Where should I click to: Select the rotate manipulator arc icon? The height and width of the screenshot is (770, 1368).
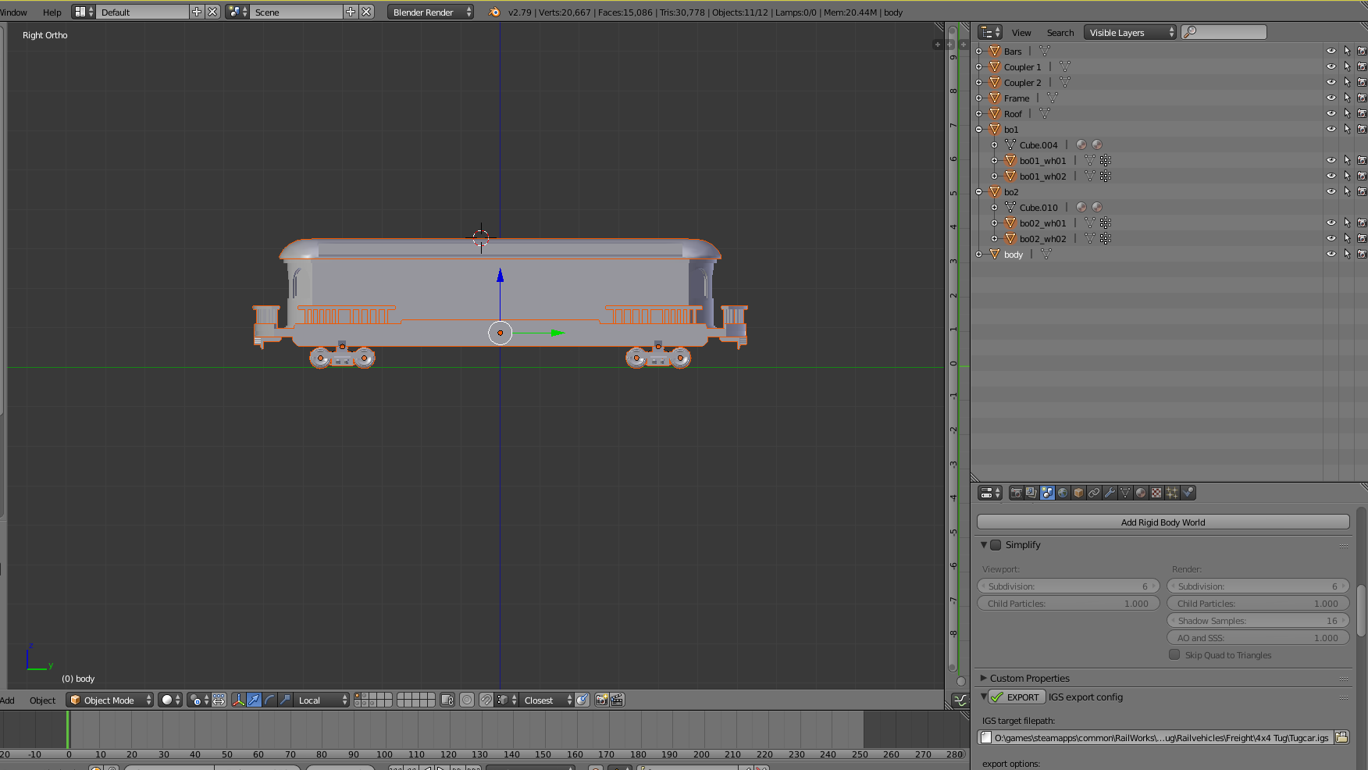point(270,700)
